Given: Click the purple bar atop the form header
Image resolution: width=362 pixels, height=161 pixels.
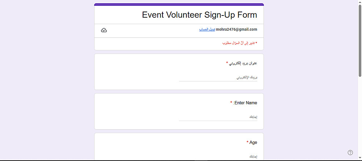Looking at the screenshot, I should click(x=179, y=5).
